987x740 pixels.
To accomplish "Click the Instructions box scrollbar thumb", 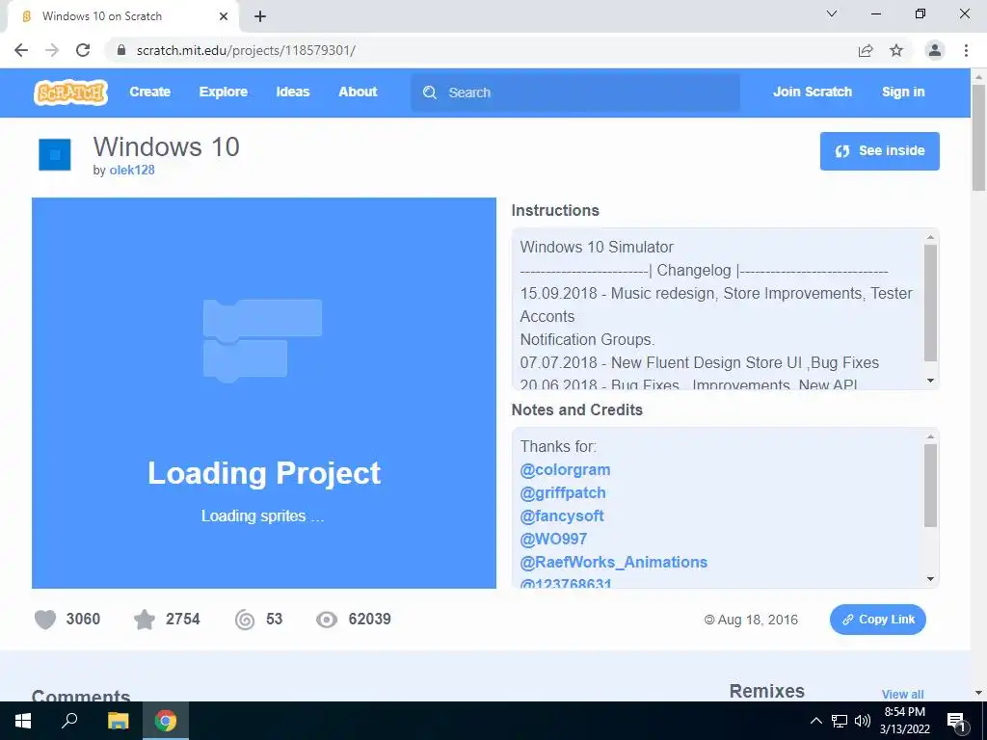I will (x=930, y=303).
